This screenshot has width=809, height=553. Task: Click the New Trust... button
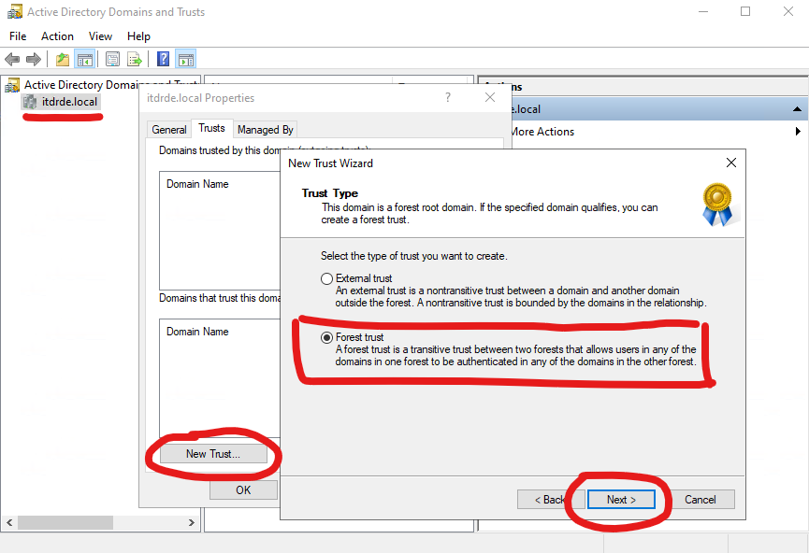tap(213, 454)
